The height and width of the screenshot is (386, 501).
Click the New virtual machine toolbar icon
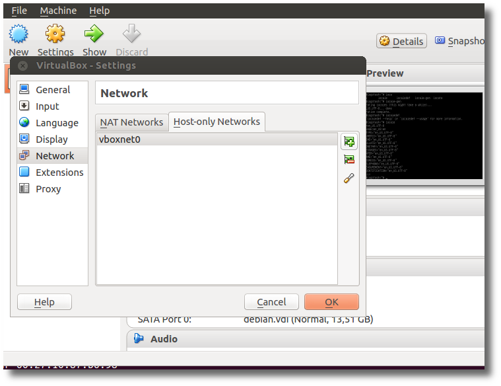[x=18, y=34]
